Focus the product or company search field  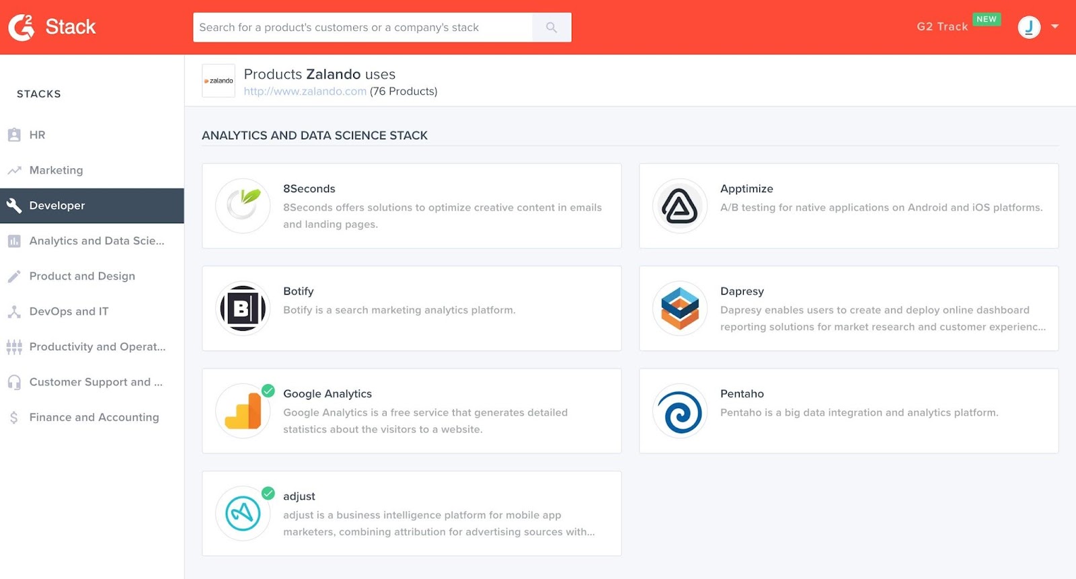click(362, 28)
